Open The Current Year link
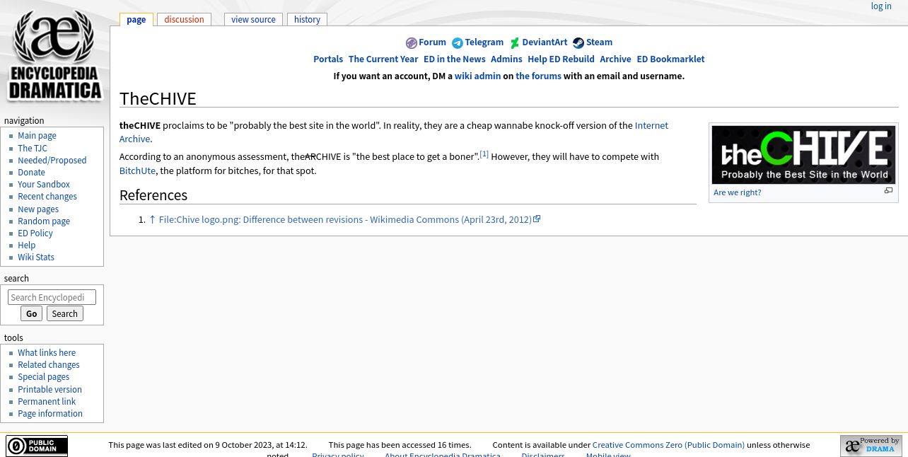The image size is (908, 457). click(383, 59)
